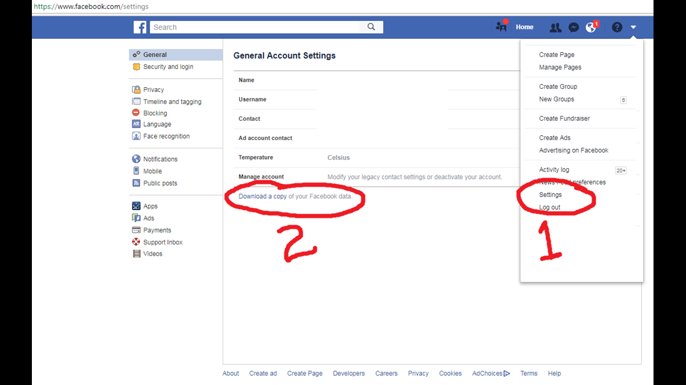
Task: Open the Quick Help question mark icon
Action: coord(617,27)
